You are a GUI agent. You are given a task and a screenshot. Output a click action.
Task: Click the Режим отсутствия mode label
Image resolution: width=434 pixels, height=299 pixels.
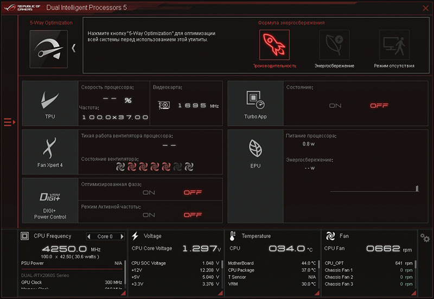click(x=394, y=66)
